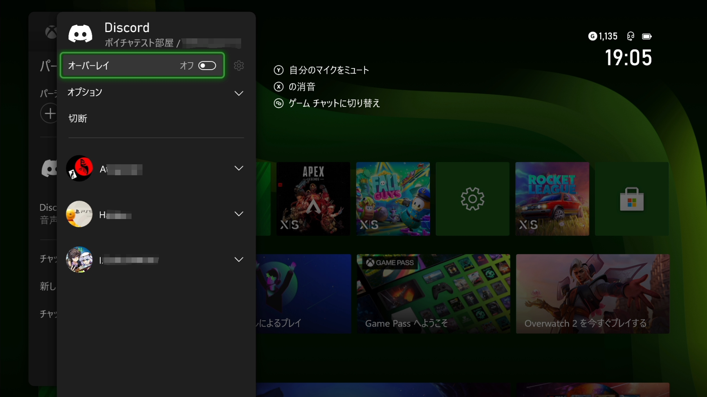Select the の消音 hint text
707x397 pixels.
click(302, 86)
